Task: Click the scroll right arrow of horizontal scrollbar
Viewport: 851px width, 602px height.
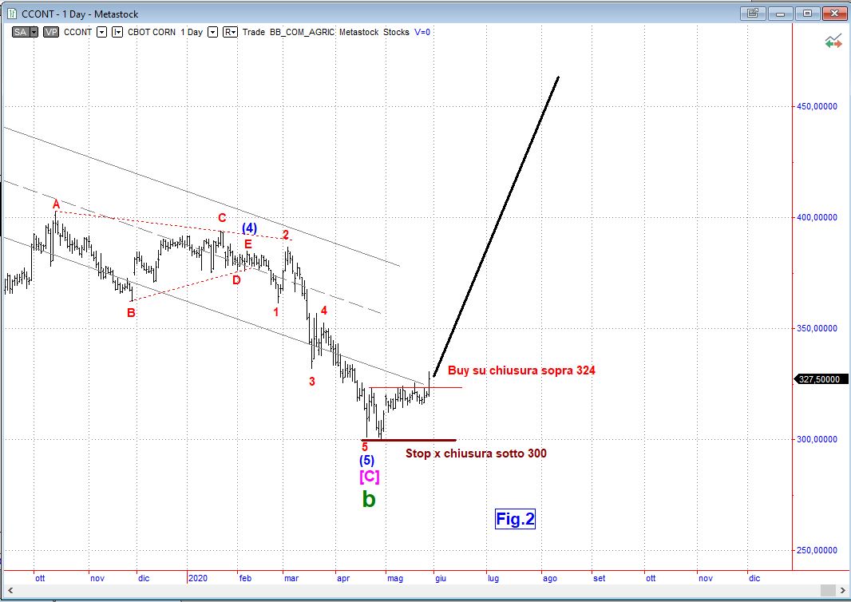Action: click(x=843, y=591)
